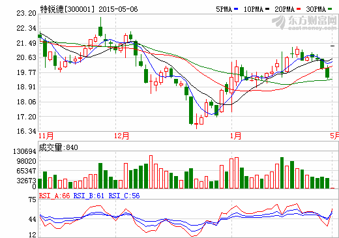The width and height of the screenshot is (339, 238).
Task: Click the 19.77 price axis label
Action: 26,72
